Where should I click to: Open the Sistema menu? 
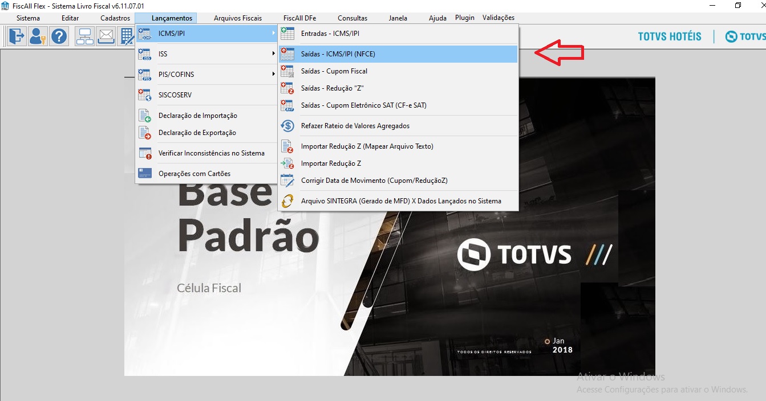click(28, 18)
